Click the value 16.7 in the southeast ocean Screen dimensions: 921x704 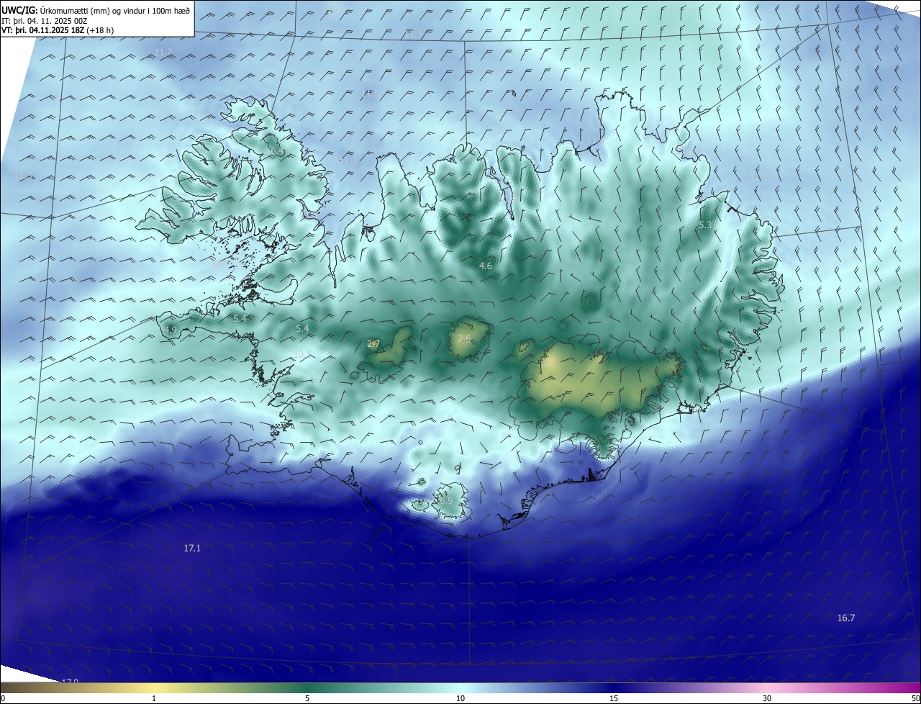coord(846,618)
